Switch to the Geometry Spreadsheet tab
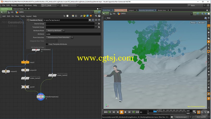Screen dimensions: 211x119 (146, 10)
